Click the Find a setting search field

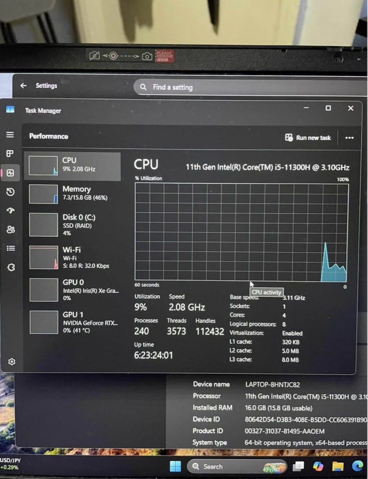tap(250, 87)
